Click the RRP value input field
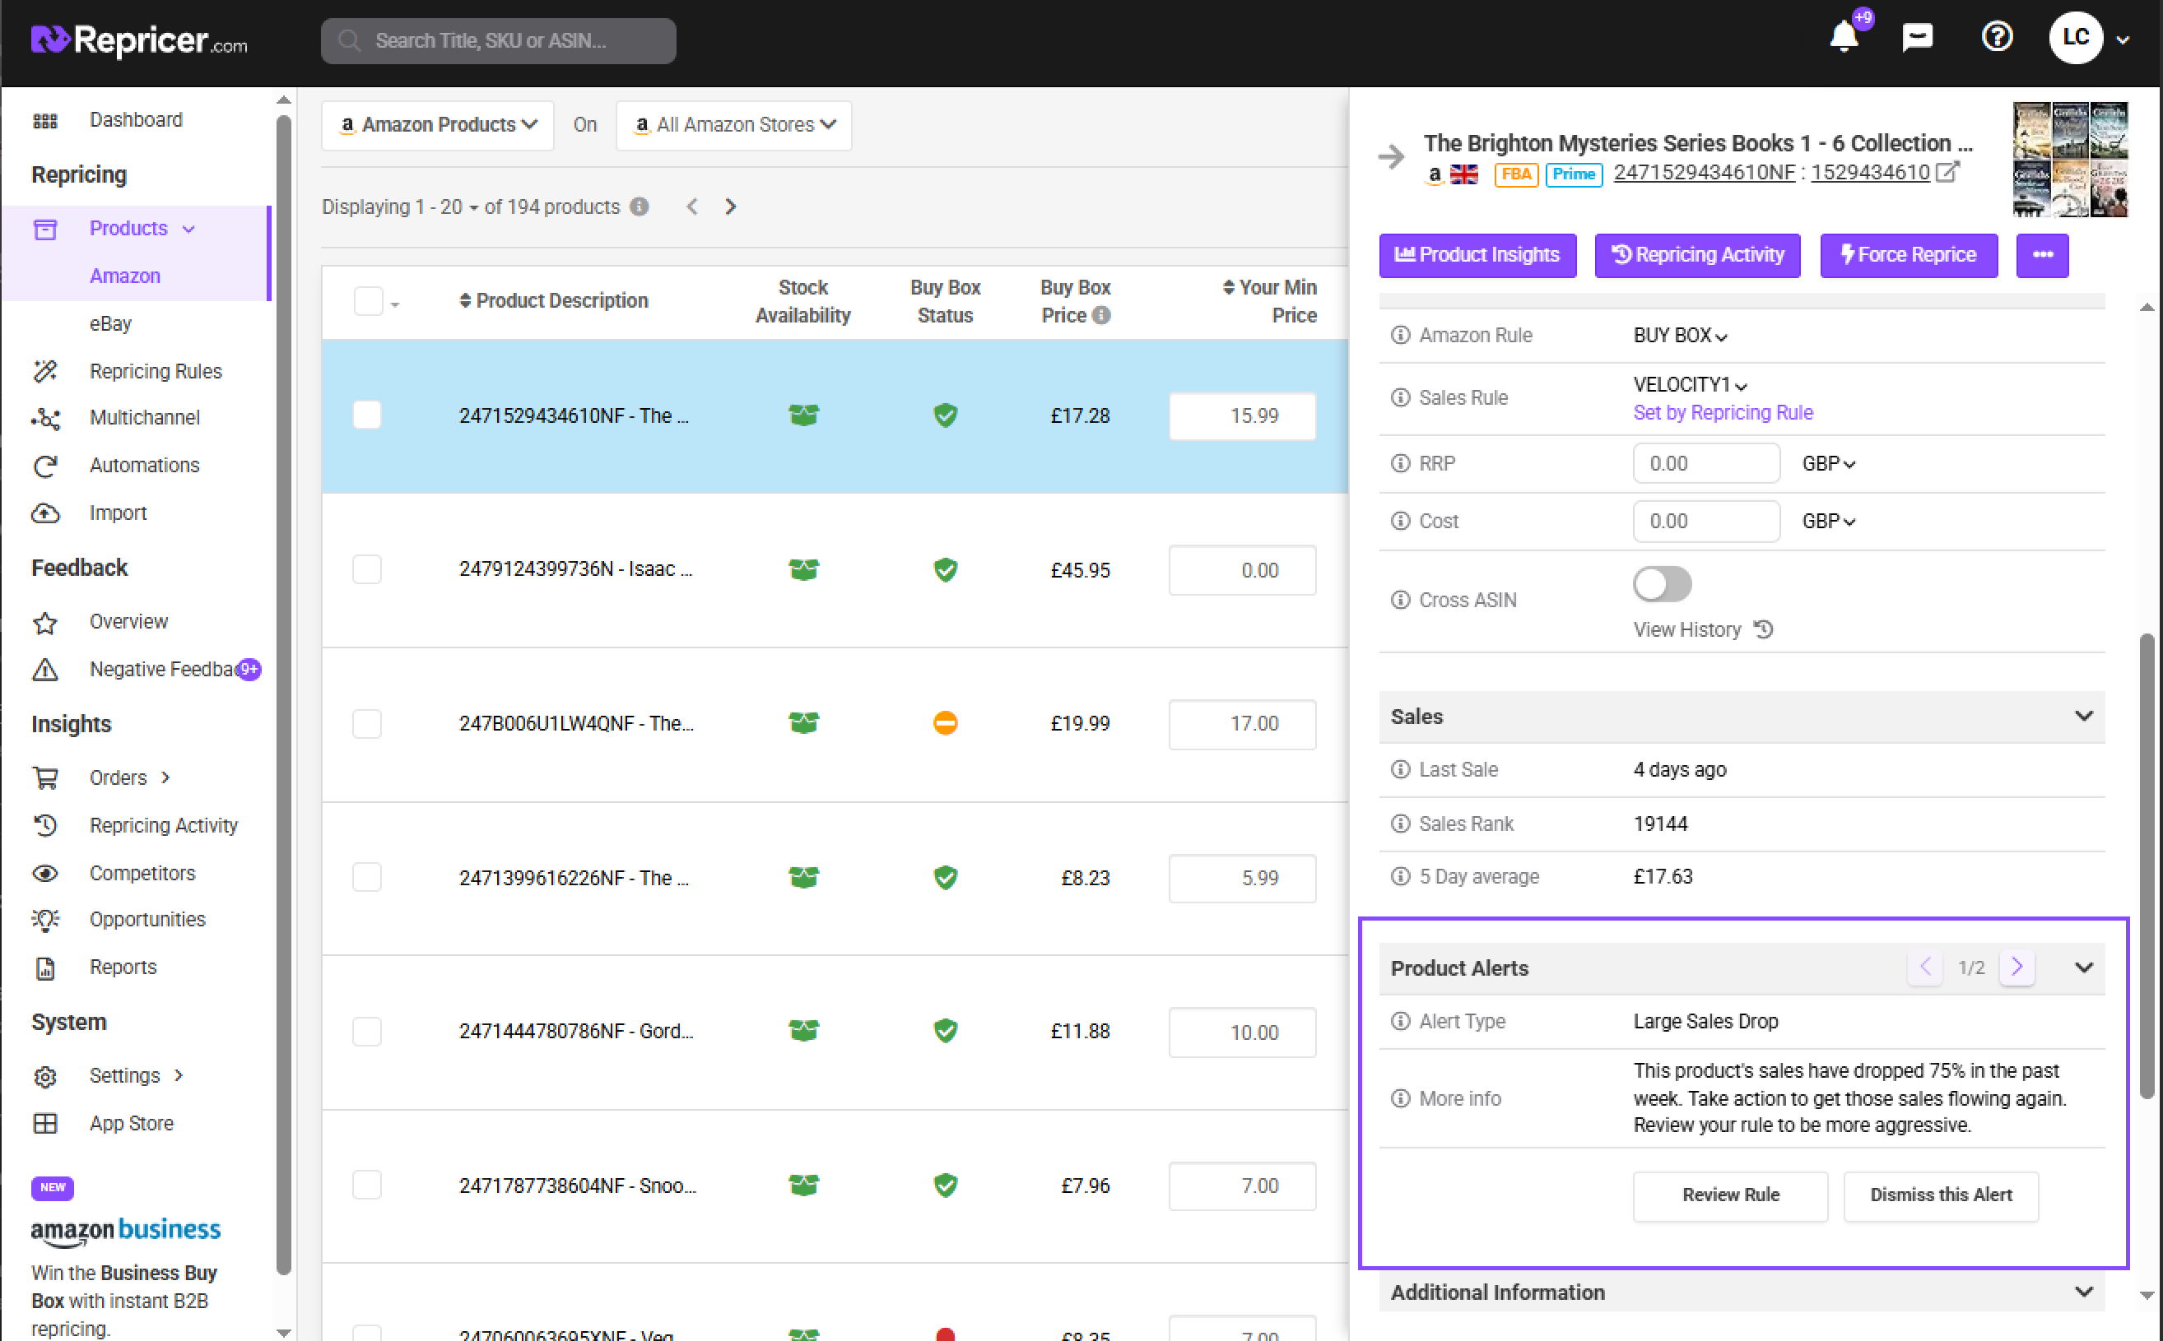The height and width of the screenshot is (1341, 2163). [1705, 464]
